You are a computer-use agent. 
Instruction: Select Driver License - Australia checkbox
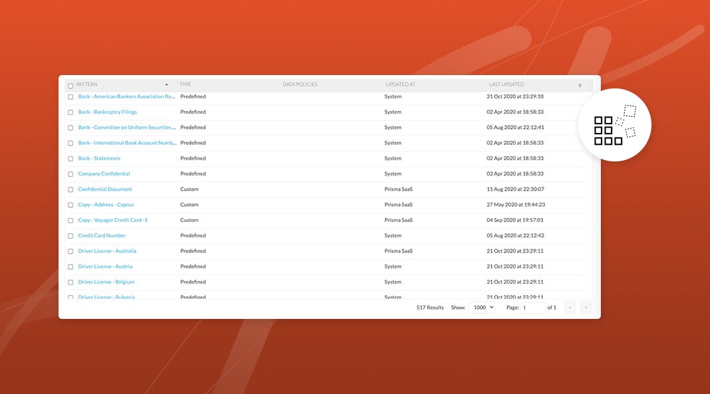[x=70, y=252]
